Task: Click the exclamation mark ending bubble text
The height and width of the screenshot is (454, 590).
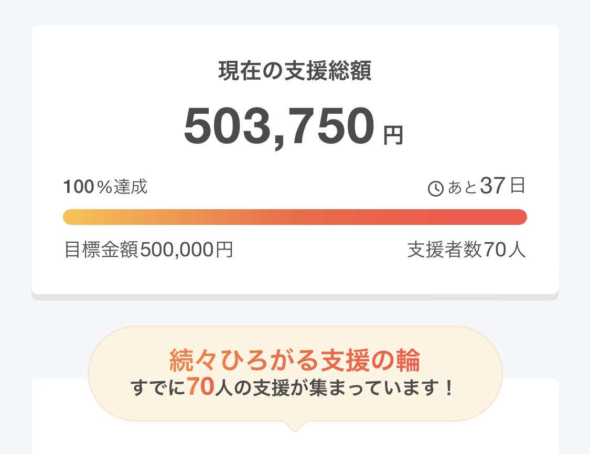Action: (x=448, y=388)
